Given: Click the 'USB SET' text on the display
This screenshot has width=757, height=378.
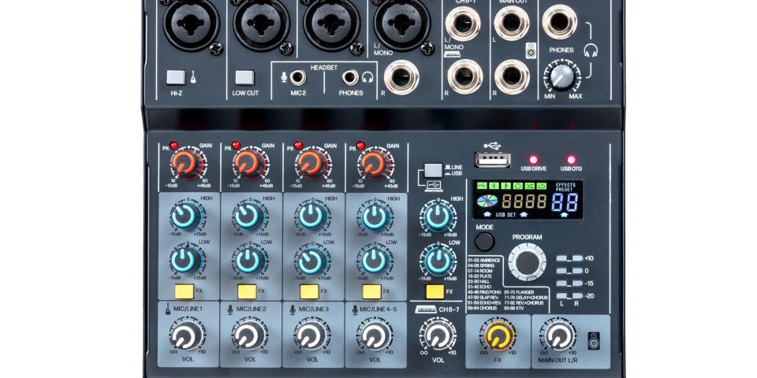Looking at the screenshot, I should (506, 214).
